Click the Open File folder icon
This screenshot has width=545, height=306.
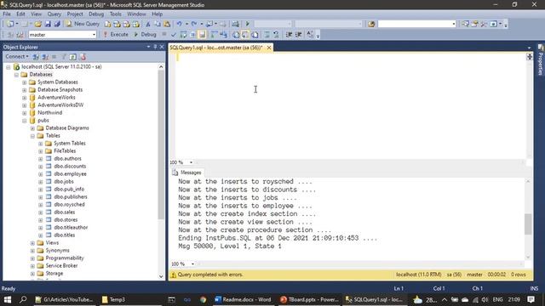pos(37,24)
